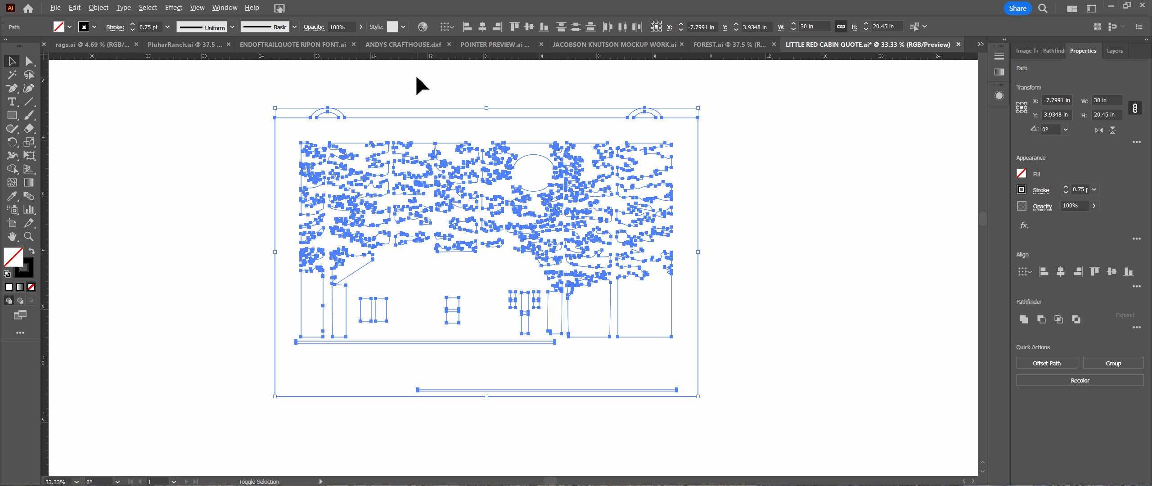Open the zoom level dropdown at bottom left

click(x=76, y=481)
